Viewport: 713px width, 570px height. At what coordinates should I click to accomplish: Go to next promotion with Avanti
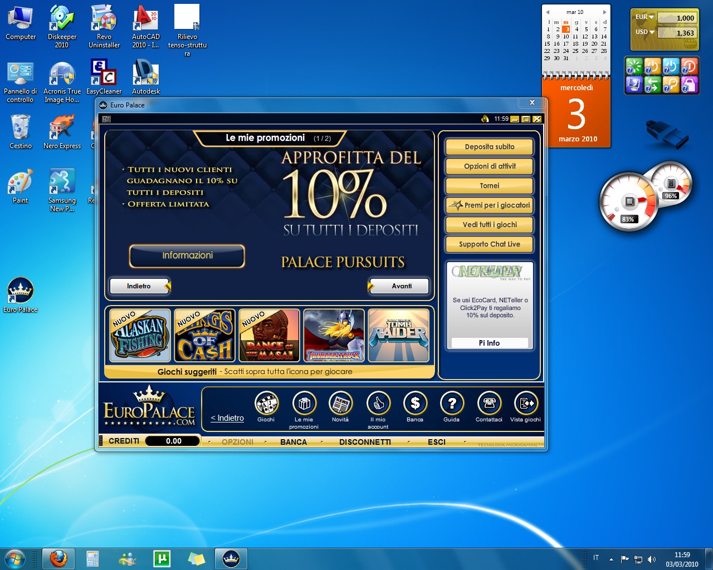click(x=399, y=286)
